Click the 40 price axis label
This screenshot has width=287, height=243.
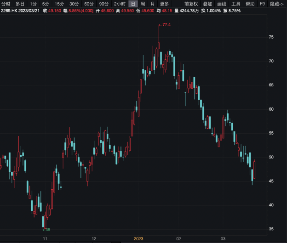coord(271,205)
